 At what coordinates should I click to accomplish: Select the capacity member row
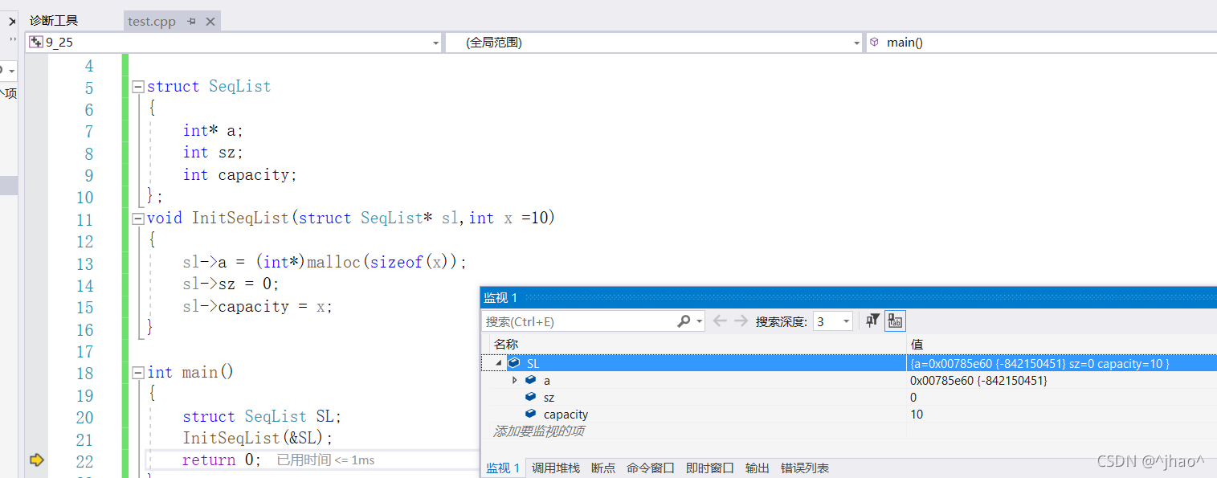coord(849,414)
